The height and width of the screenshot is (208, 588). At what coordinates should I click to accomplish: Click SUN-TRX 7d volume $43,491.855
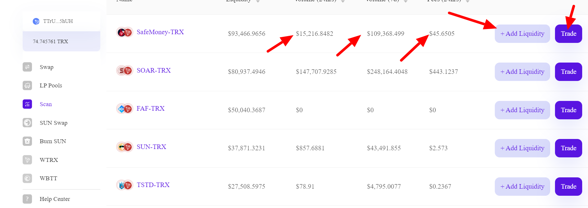coord(384,148)
